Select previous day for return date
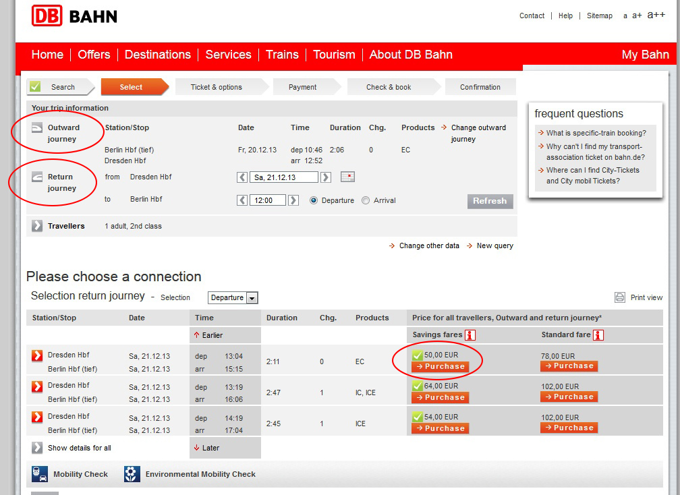 click(x=242, y=177)
